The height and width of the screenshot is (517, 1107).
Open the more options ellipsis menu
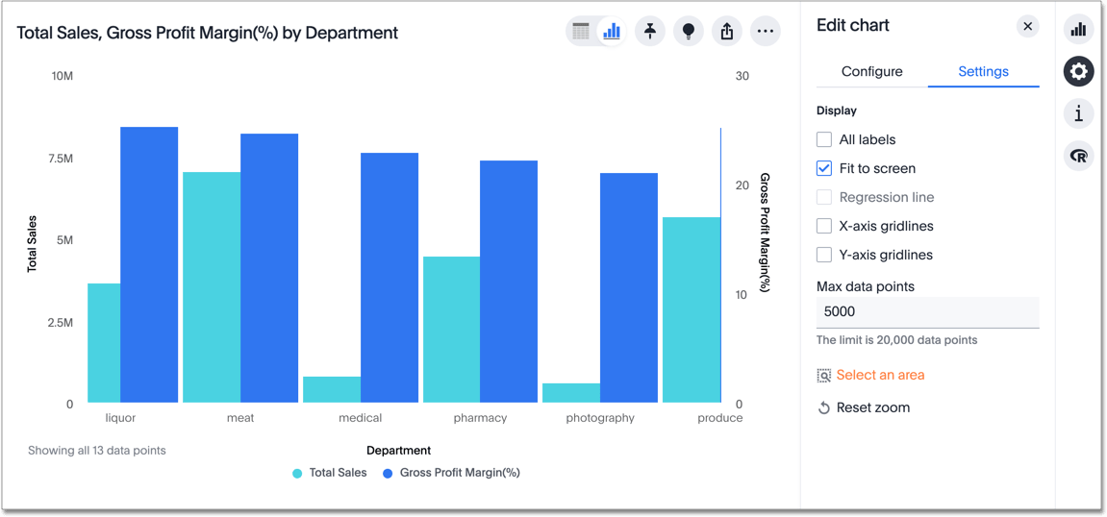click(766, 32)
